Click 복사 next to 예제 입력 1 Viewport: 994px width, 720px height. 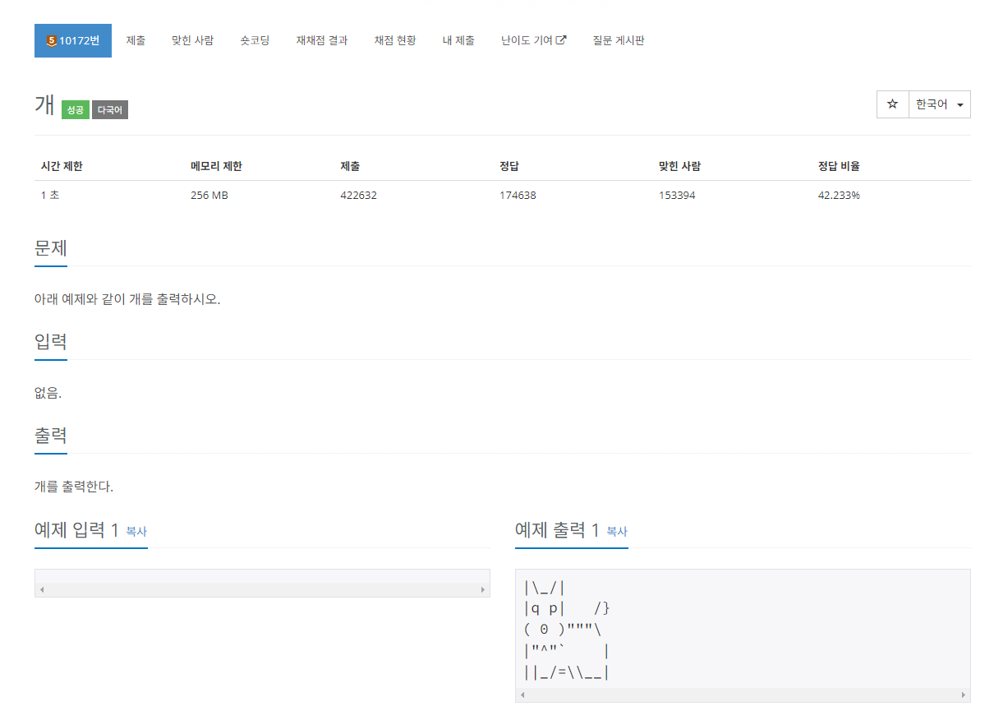tap(136, 532)
